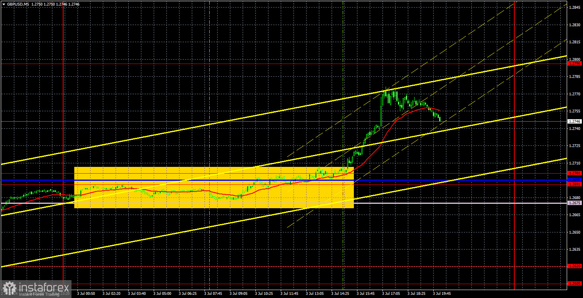Click the 1.2770 price scale value
This screenshot has width=583, height=298.
pyautogui.click(x=575, y=94)
